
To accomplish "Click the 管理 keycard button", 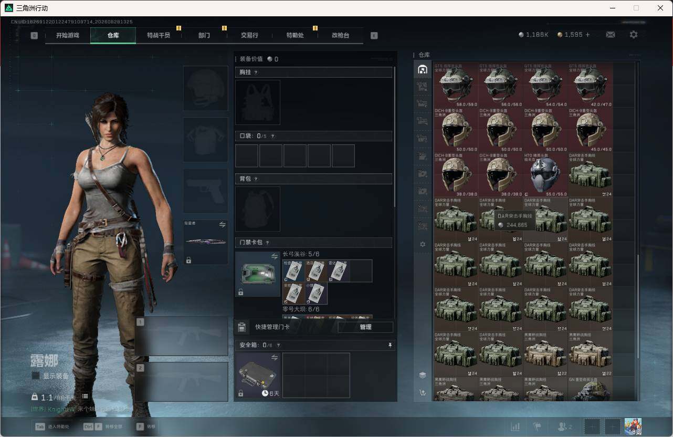I will point(365,327).
